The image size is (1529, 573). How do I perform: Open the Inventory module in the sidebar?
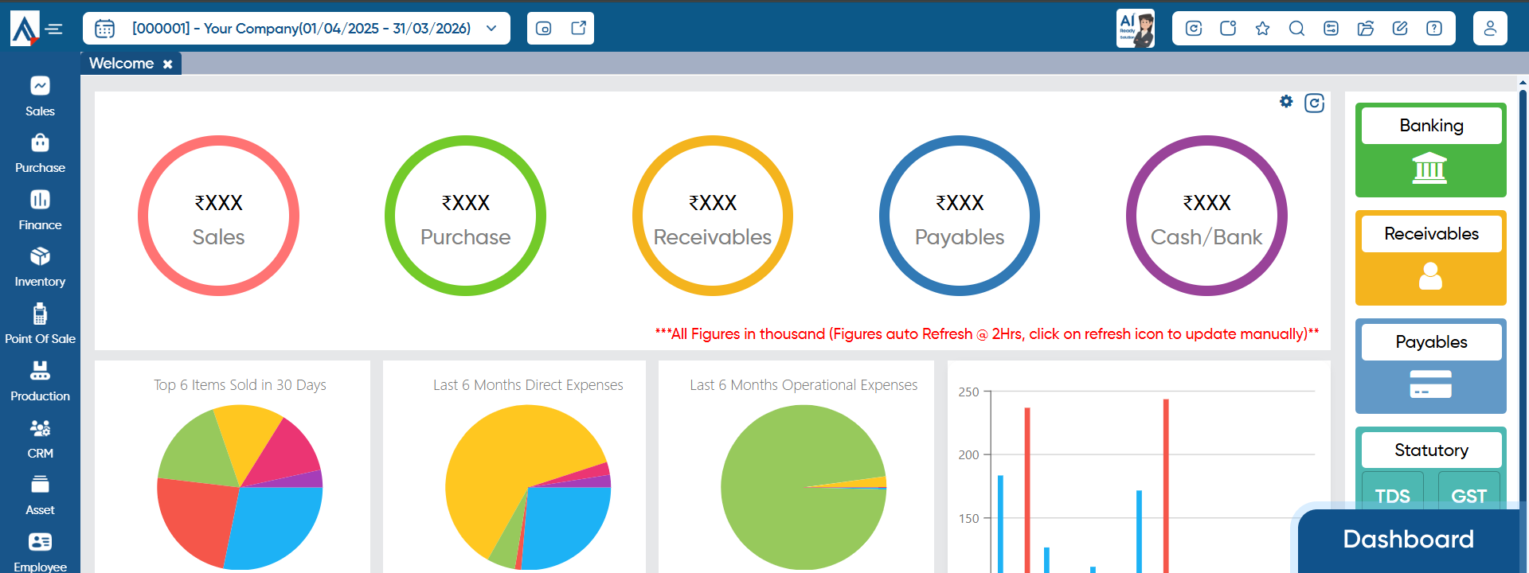coord(40,267)
